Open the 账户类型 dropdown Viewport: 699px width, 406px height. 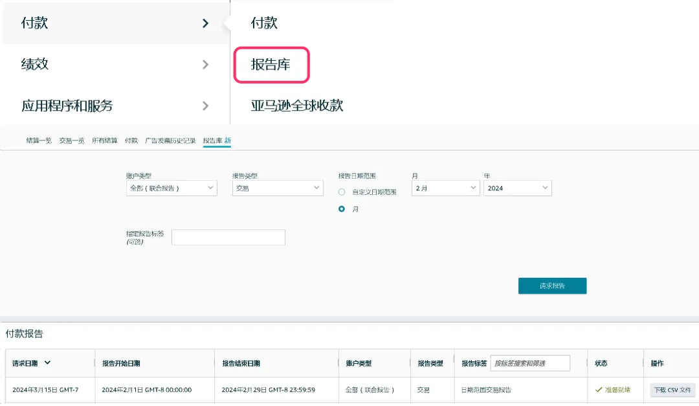pyautogui.click(x=172, y=188)
